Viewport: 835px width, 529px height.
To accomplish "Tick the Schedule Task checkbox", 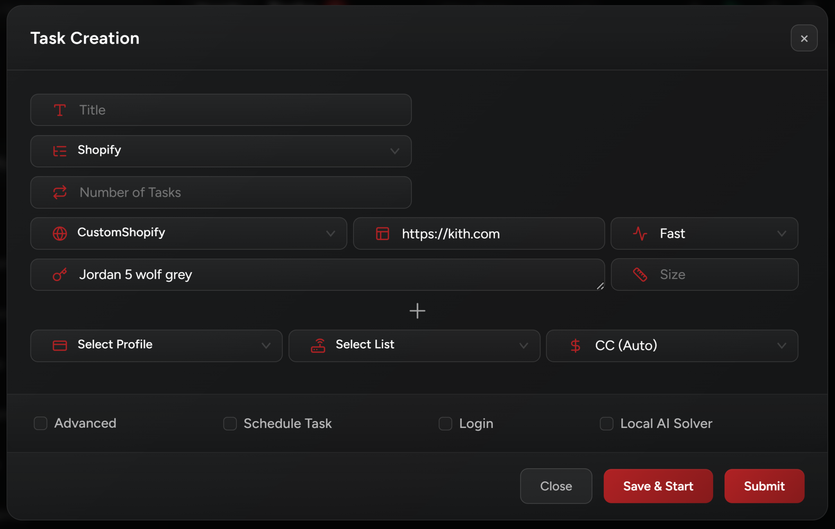I will (x=230, y=424).
